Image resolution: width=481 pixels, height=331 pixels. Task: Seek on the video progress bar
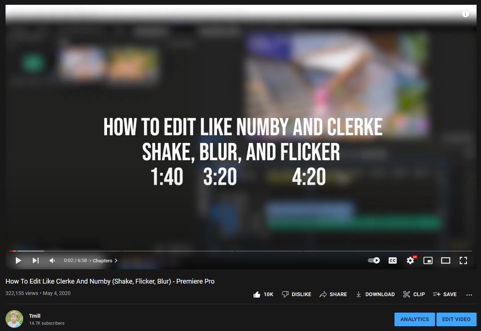pos(240,251)
